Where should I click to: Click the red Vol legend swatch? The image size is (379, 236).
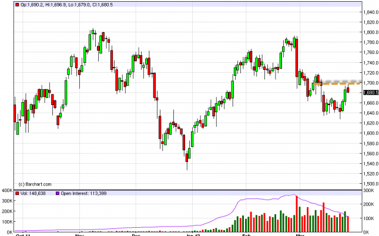(x=17, y=193)
